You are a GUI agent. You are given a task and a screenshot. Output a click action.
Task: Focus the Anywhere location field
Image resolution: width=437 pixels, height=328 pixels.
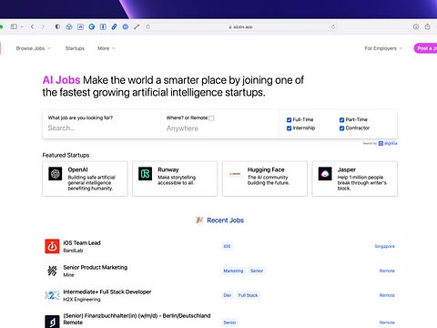point(220,128)
